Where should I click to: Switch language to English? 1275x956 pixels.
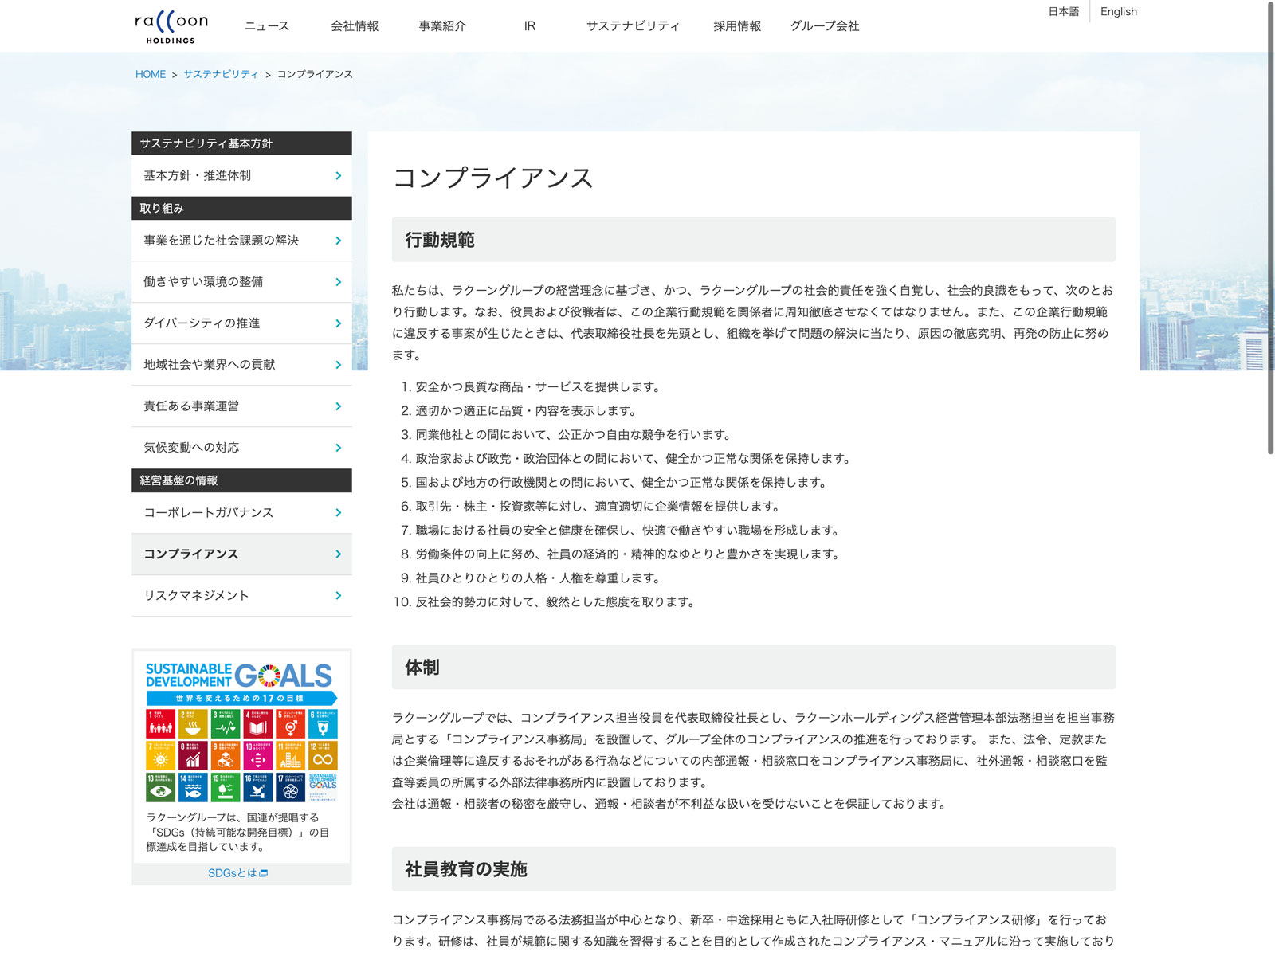[x=1118, y=12]
